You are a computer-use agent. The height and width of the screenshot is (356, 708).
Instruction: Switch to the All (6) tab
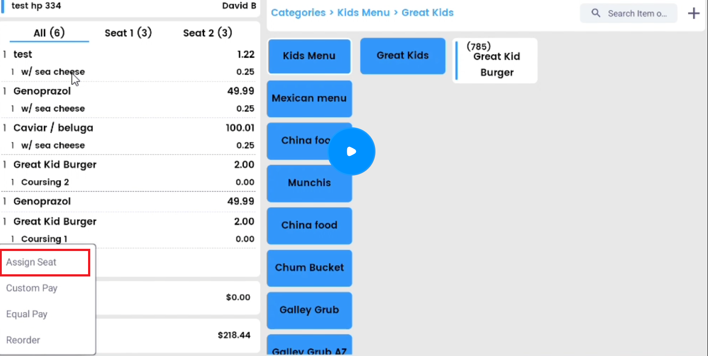49,33
